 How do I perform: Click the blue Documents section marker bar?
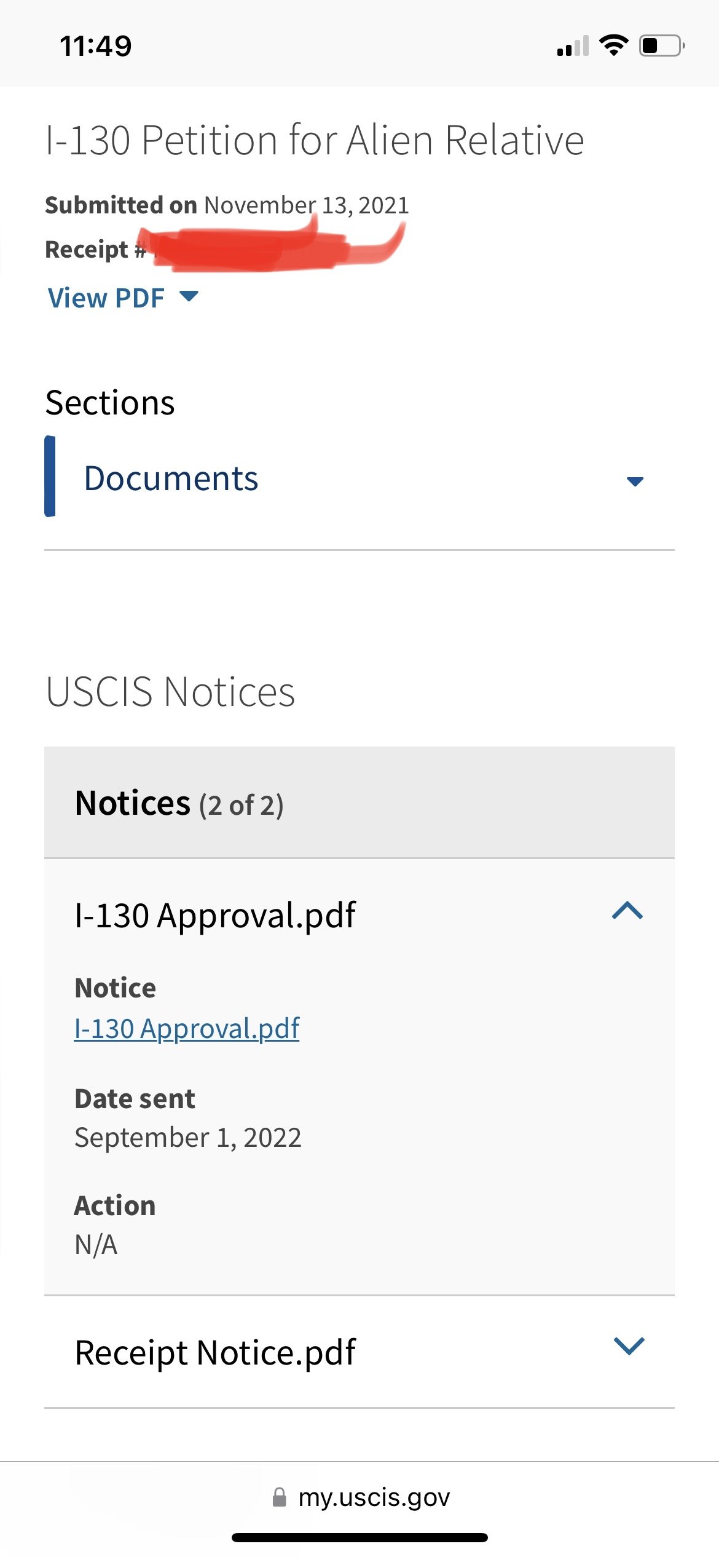(x=50, y=477)
